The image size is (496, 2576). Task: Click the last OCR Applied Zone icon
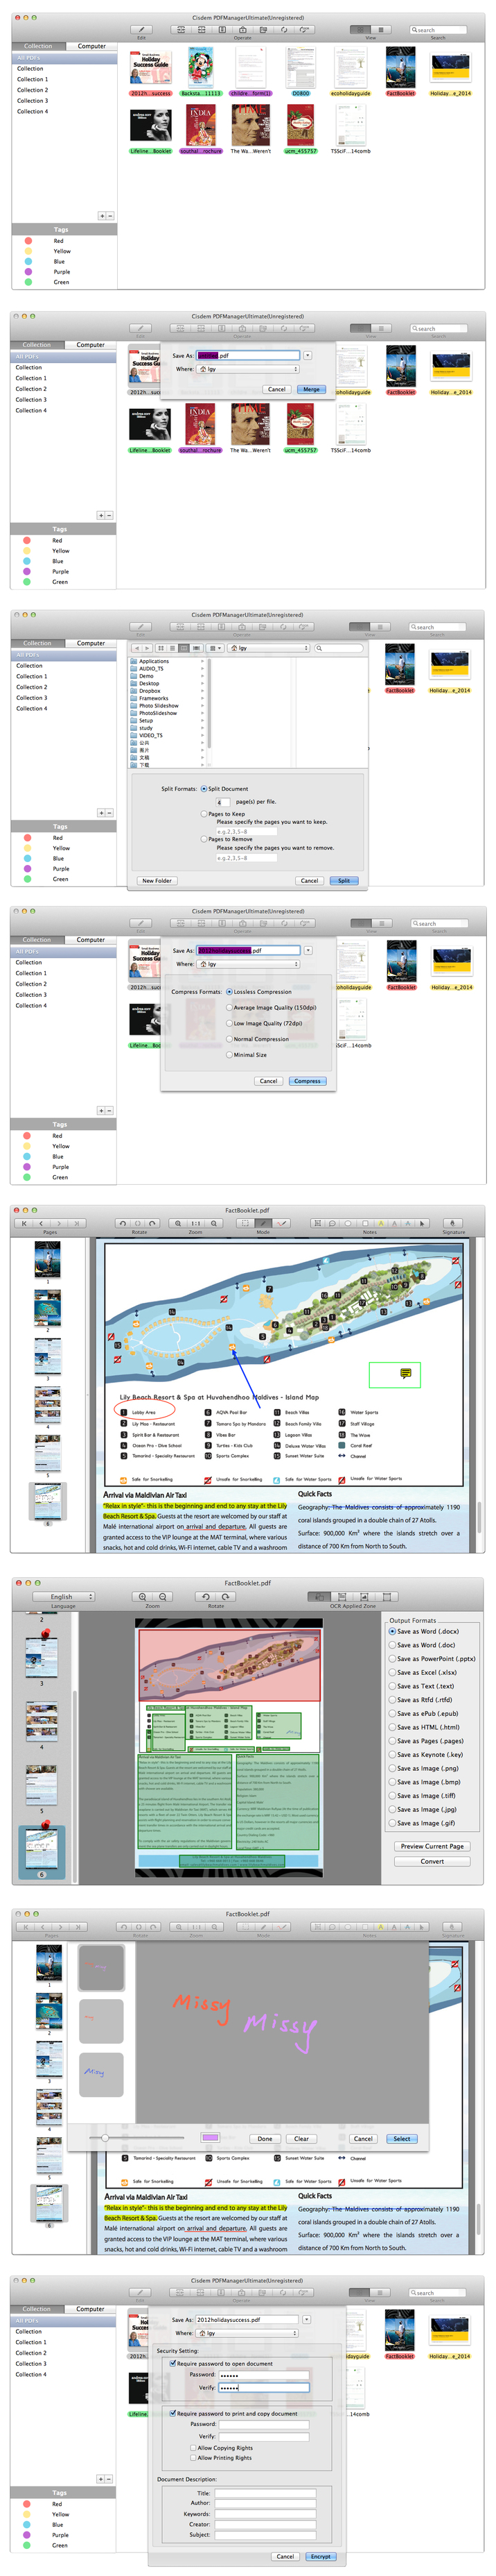[387, 1596]
